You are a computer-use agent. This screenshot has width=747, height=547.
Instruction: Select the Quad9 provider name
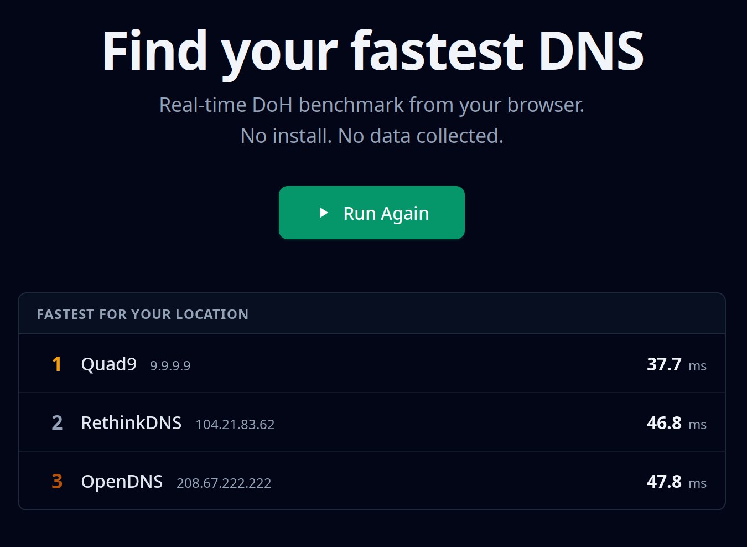point(108,364)
